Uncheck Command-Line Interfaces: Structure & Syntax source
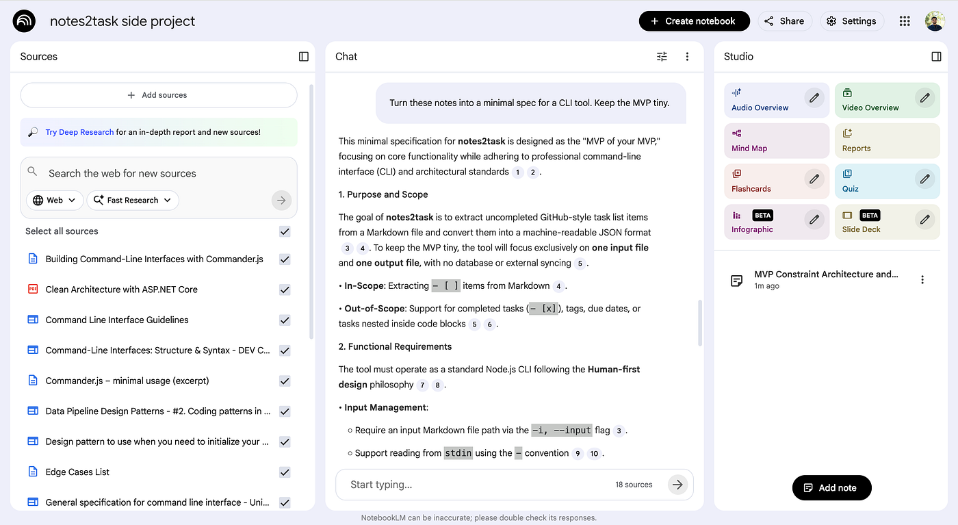Viewport: 958px width, 525px height. coord(285,350)
